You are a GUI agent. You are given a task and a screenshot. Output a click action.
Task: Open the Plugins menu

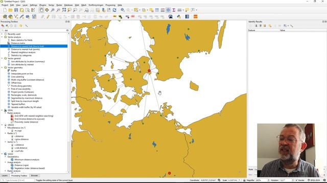tap(43, 5)
